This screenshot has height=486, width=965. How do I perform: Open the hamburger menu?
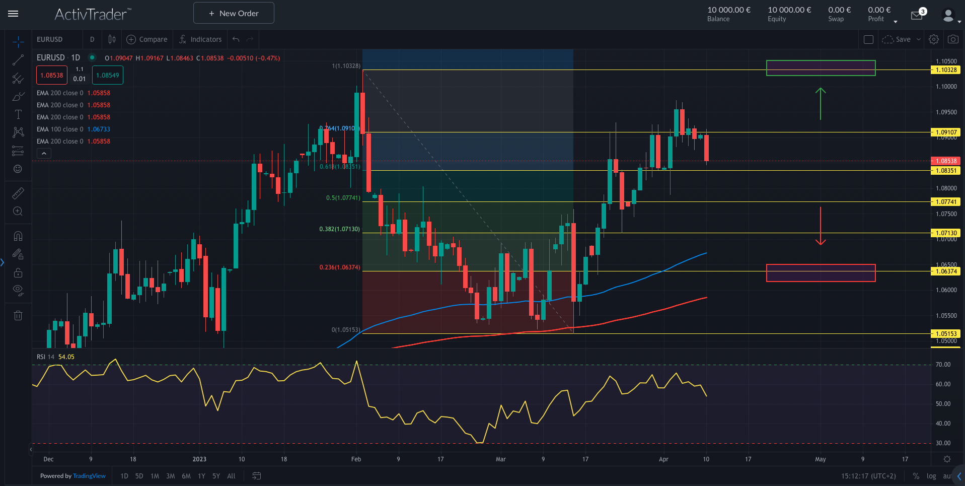pyautogui.click(x=13, y=14)
